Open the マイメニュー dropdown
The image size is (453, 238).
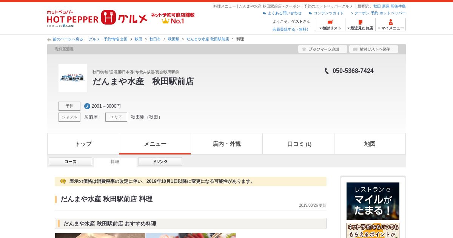[390, 25]
